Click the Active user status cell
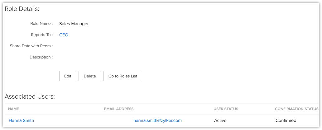Image resolution: width=322 pixels, height=130 pixels. pos(220,120)
